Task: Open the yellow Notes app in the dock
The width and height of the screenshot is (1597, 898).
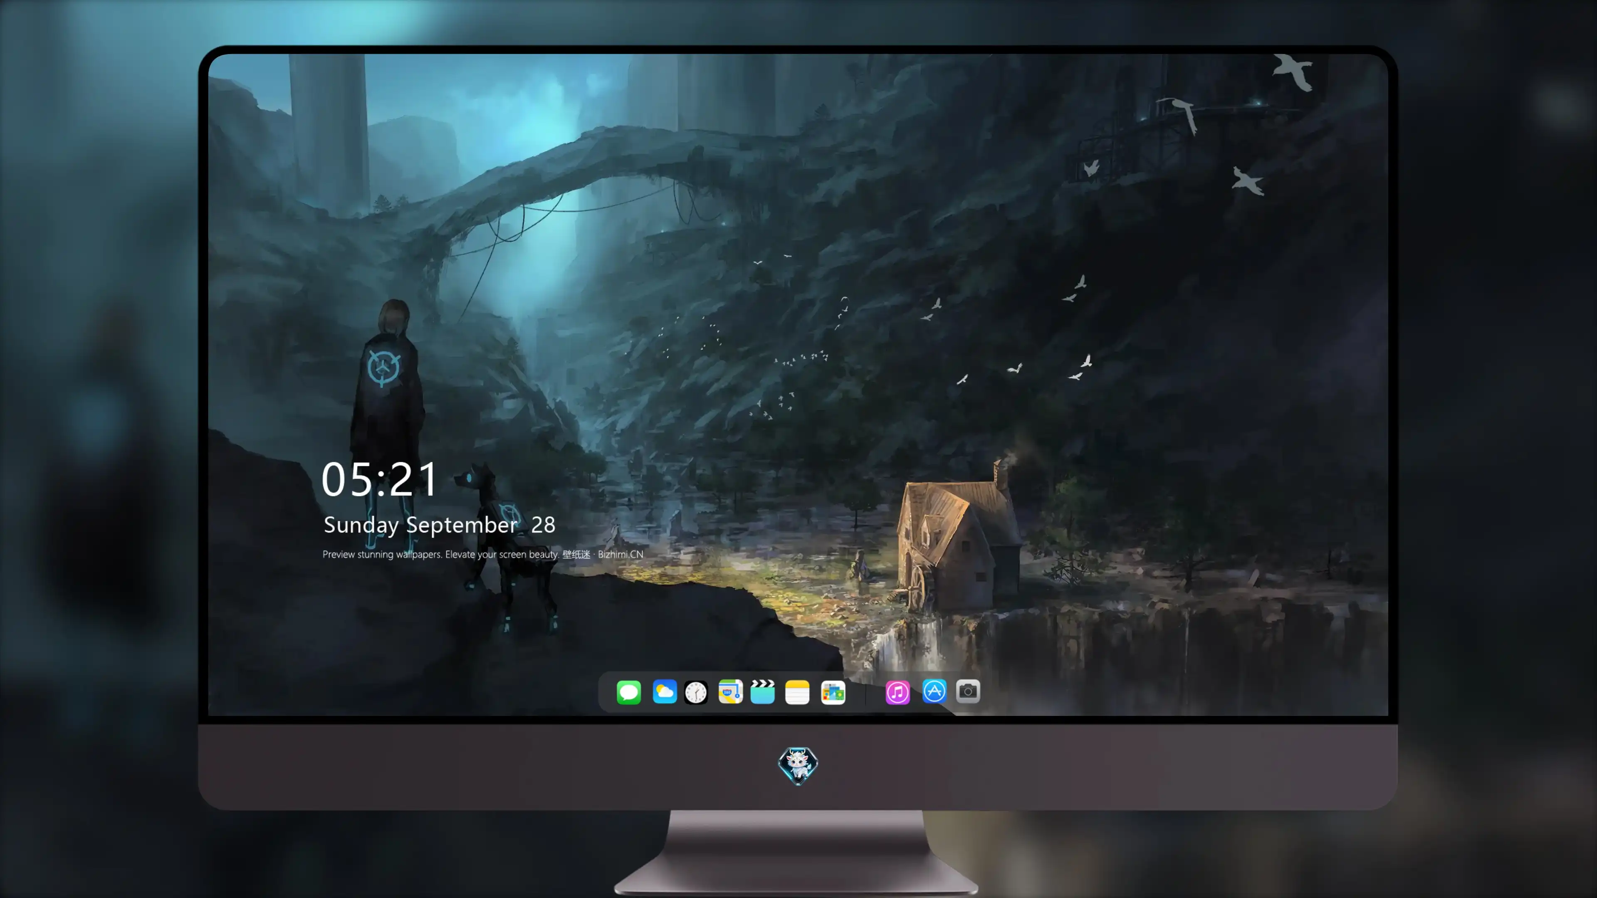Action: point(797,692)
